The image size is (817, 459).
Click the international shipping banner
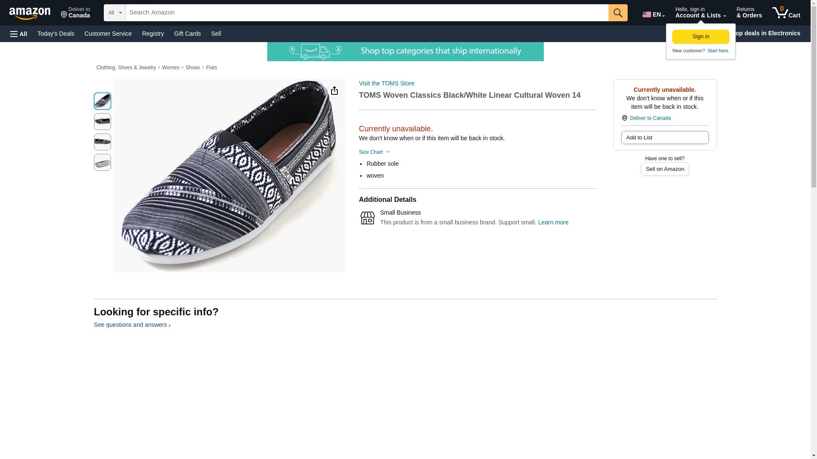pyautogui.click(x=405, y=51)
